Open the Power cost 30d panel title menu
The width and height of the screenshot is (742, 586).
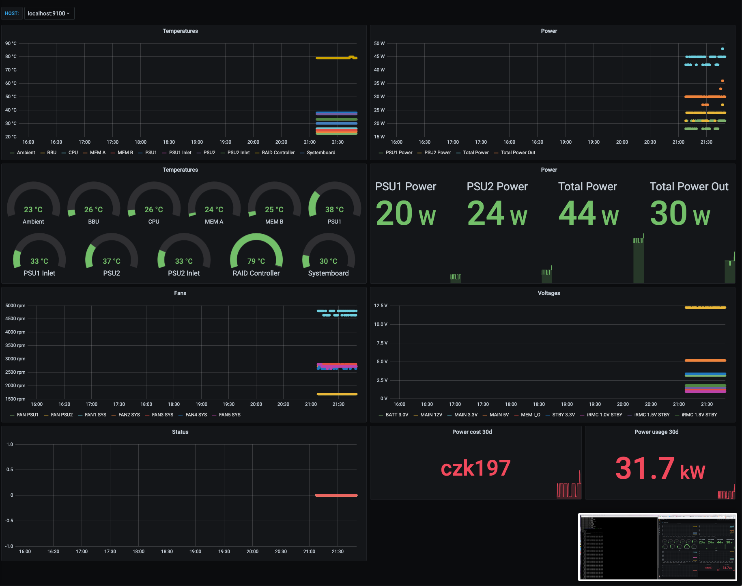[x=472, y=432]
